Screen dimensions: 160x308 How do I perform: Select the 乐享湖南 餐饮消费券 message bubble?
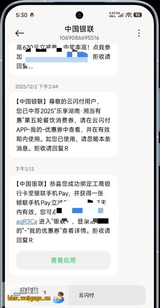click(x=63, y=125)
